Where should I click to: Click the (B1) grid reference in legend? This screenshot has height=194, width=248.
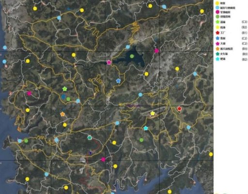(244, 33)
